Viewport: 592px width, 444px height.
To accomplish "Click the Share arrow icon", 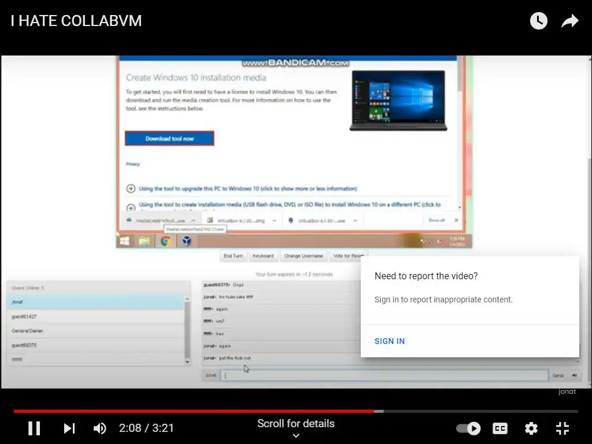I will pyautogui.click(x=569, y=21).
